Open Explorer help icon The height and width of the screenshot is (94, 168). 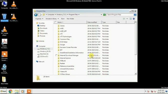pyautogui.click(x=134, y=19)
